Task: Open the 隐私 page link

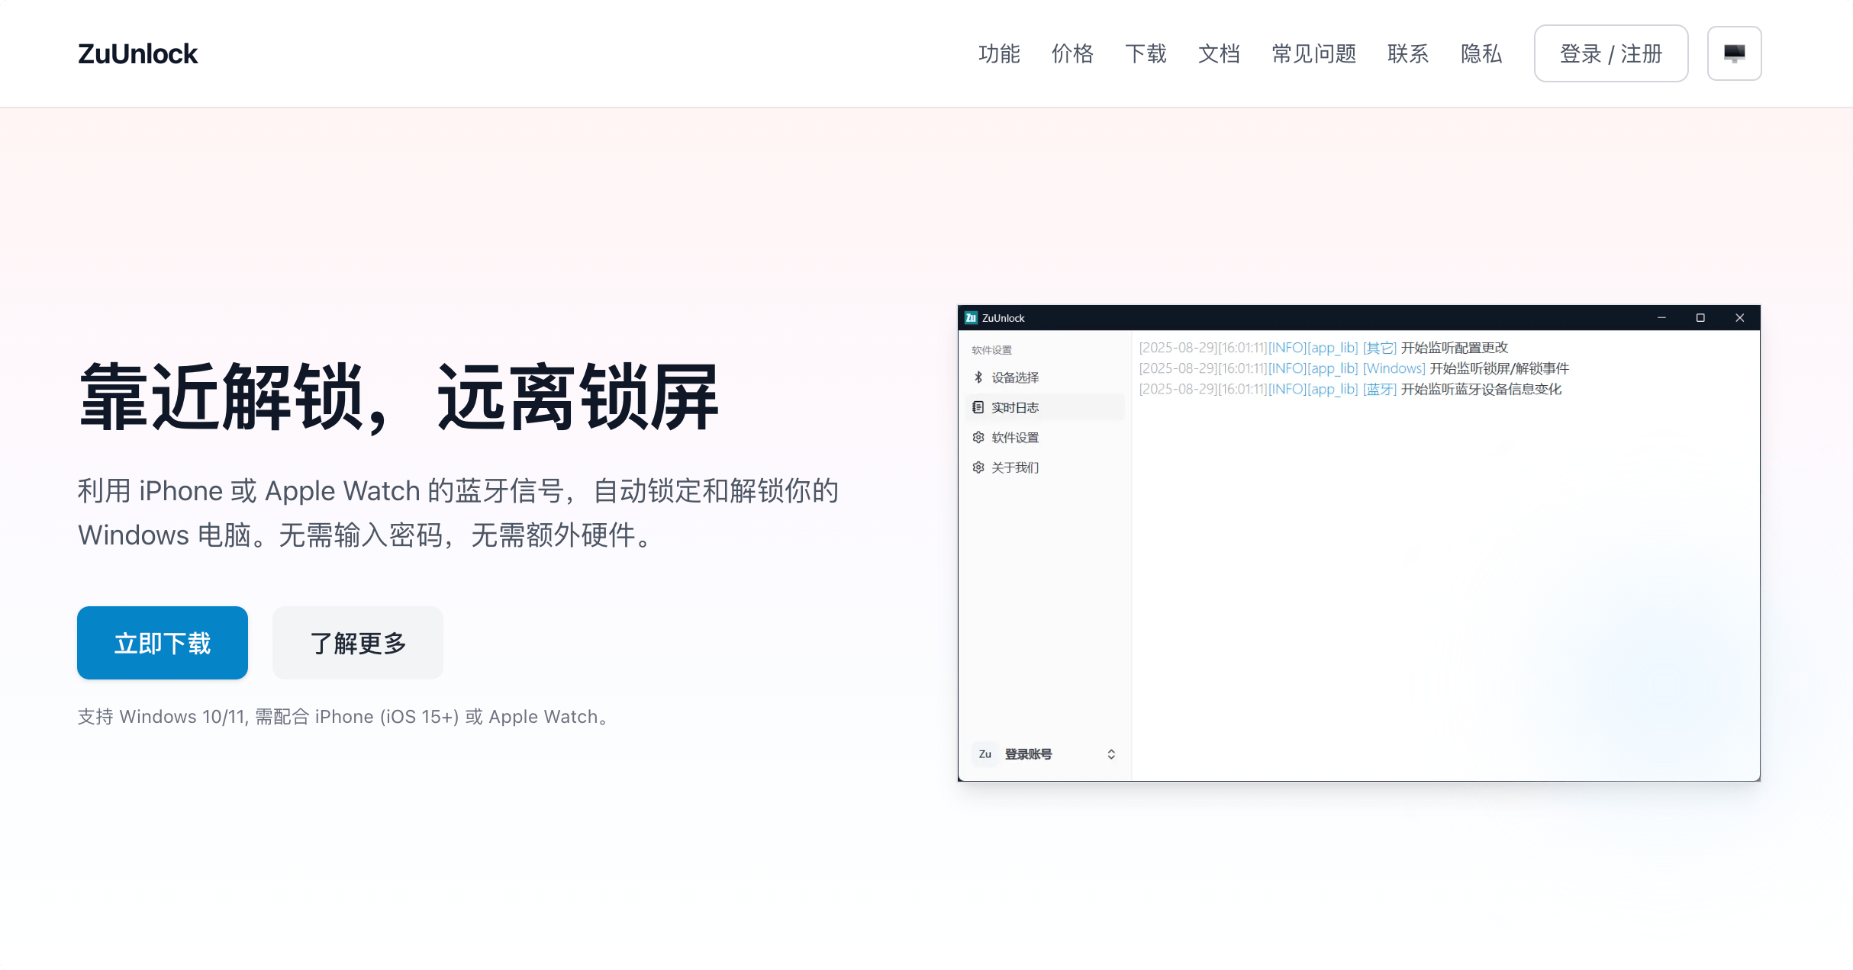Action: [x=1481, y=53]
